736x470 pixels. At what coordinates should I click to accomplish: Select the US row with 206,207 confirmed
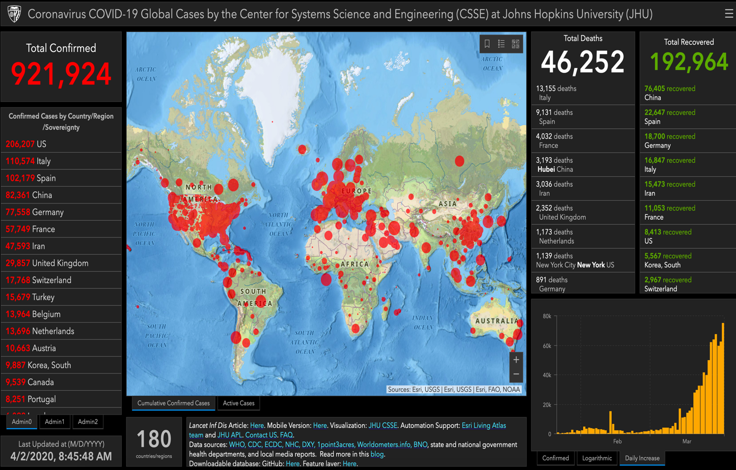coord(61,144)
